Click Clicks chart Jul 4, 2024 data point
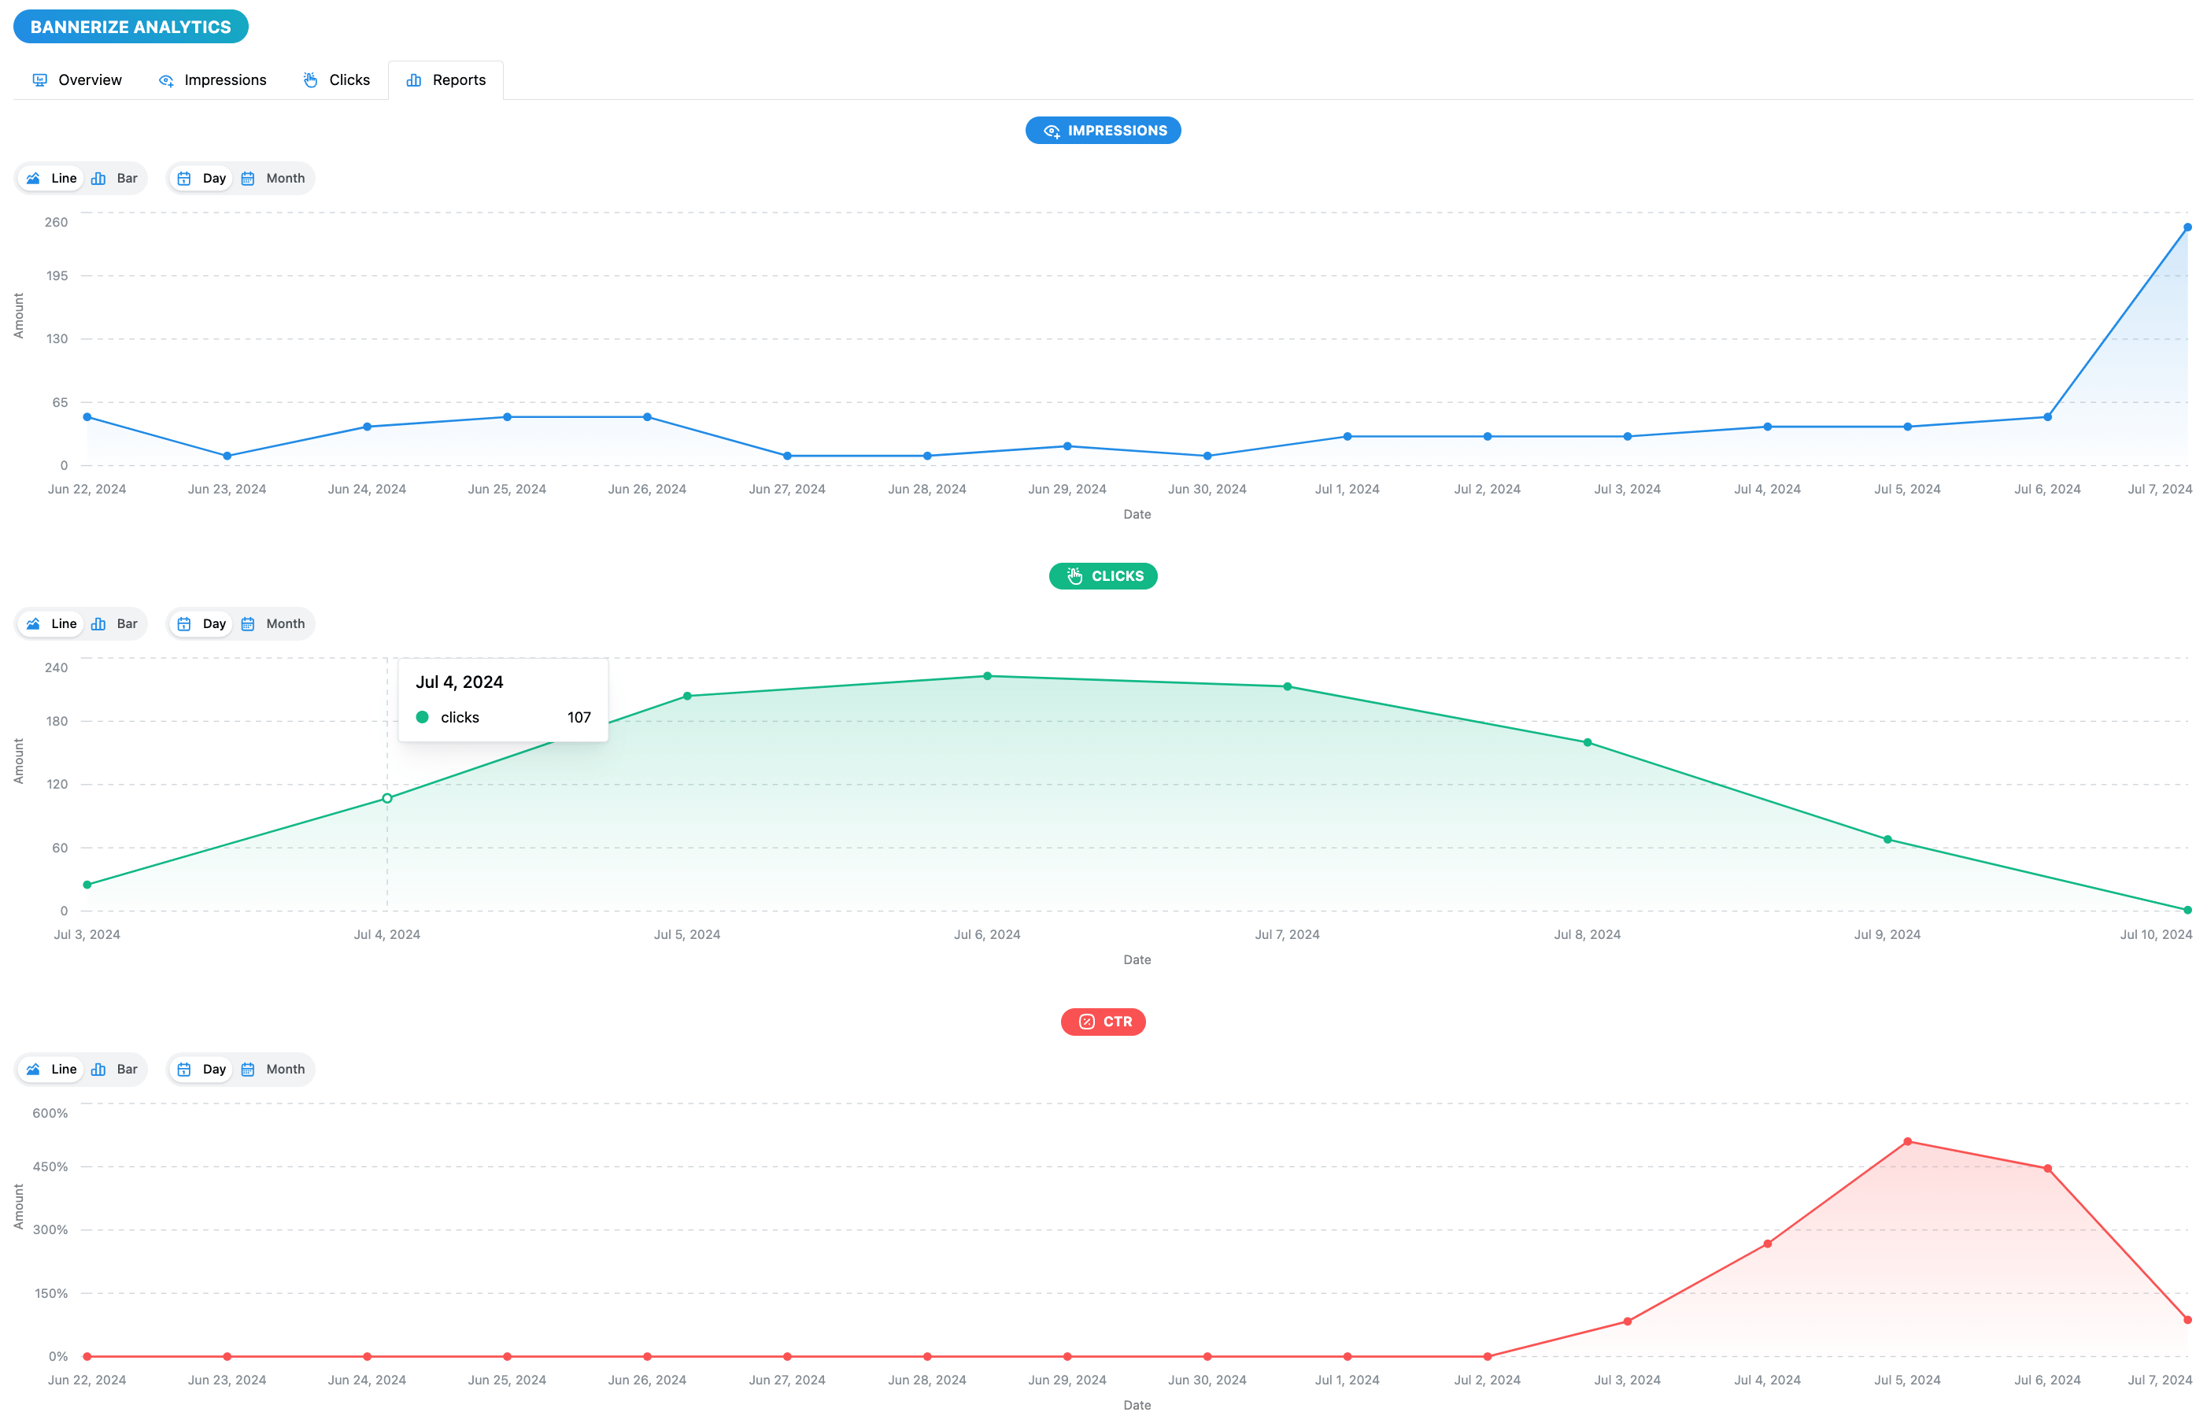The height and width of the screenshot is (1423, 2207). tap(387, 798)
